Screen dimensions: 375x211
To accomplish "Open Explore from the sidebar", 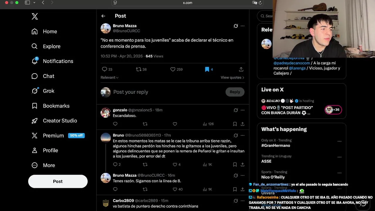I will pos(46,46).
